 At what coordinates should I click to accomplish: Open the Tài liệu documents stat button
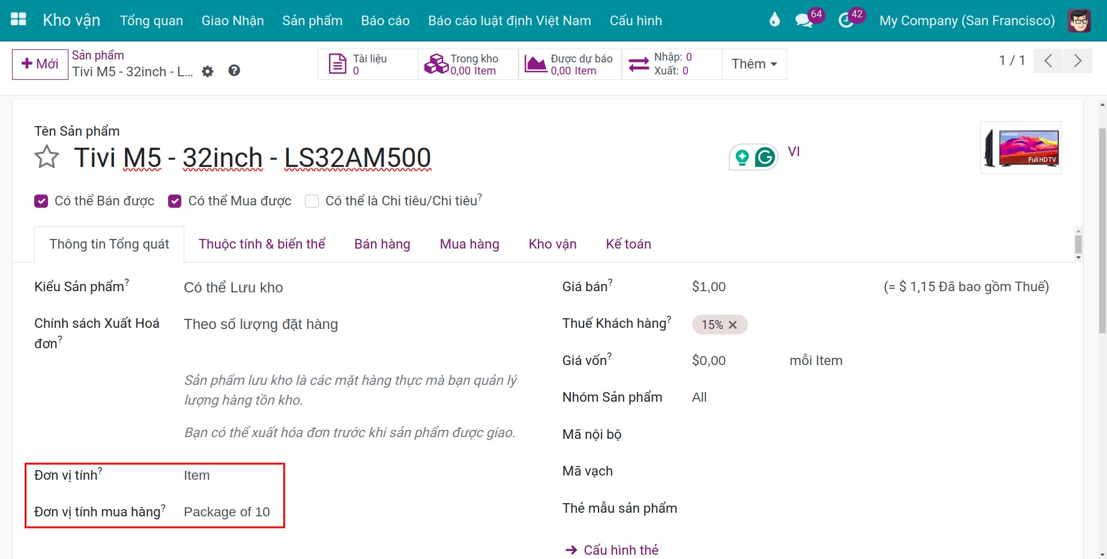[x=367, y=64]
